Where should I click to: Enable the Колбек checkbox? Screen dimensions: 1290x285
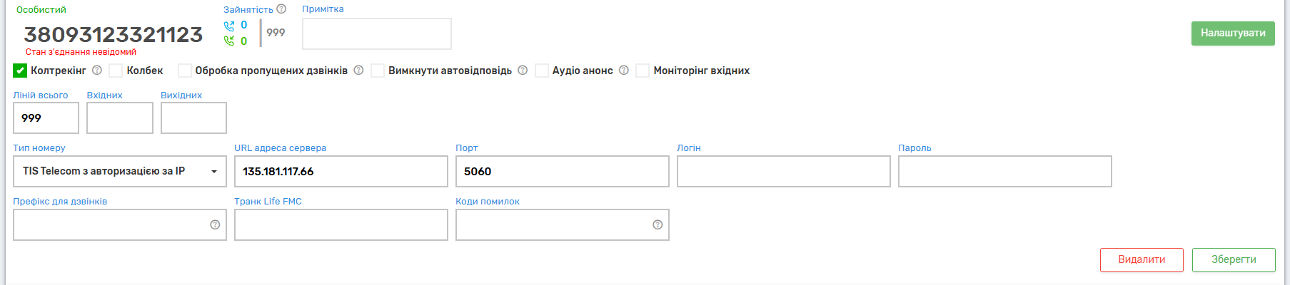pyautogui.click(x=116, y=71)
